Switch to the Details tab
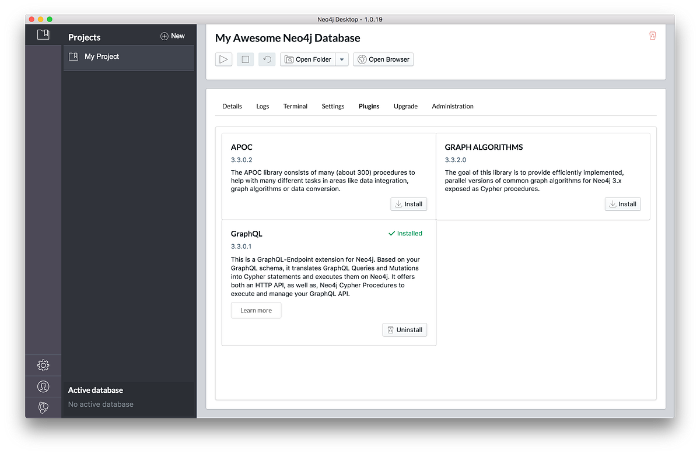Viewport: 700px width, 454px height. 232,106
